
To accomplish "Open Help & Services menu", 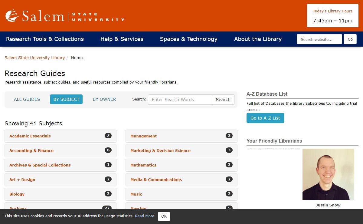I will [x=122, y=39].
